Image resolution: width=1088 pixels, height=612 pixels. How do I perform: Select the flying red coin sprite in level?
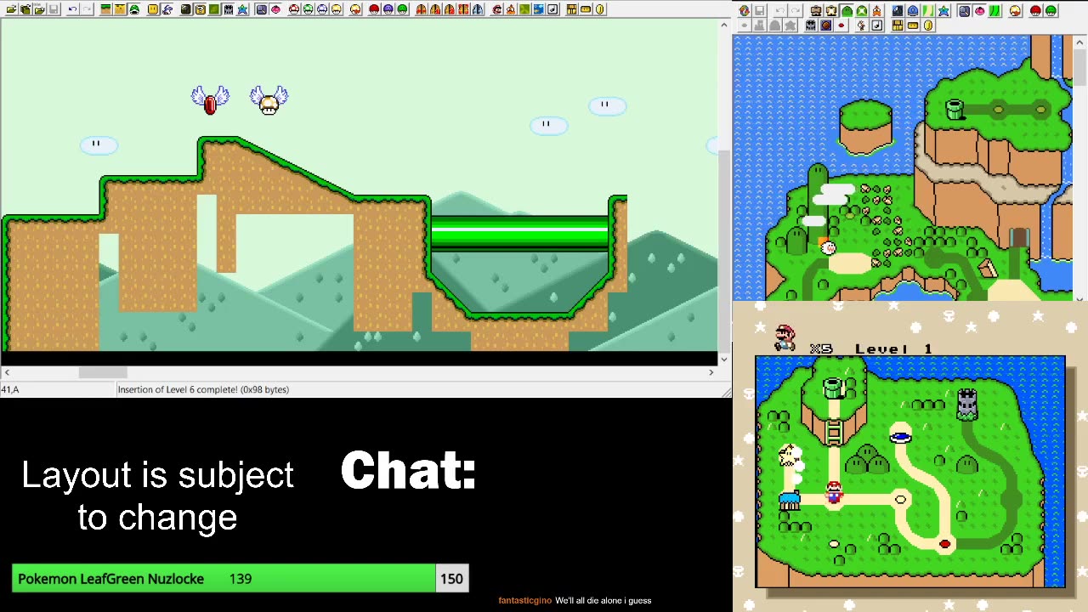[x=210, y=100]
